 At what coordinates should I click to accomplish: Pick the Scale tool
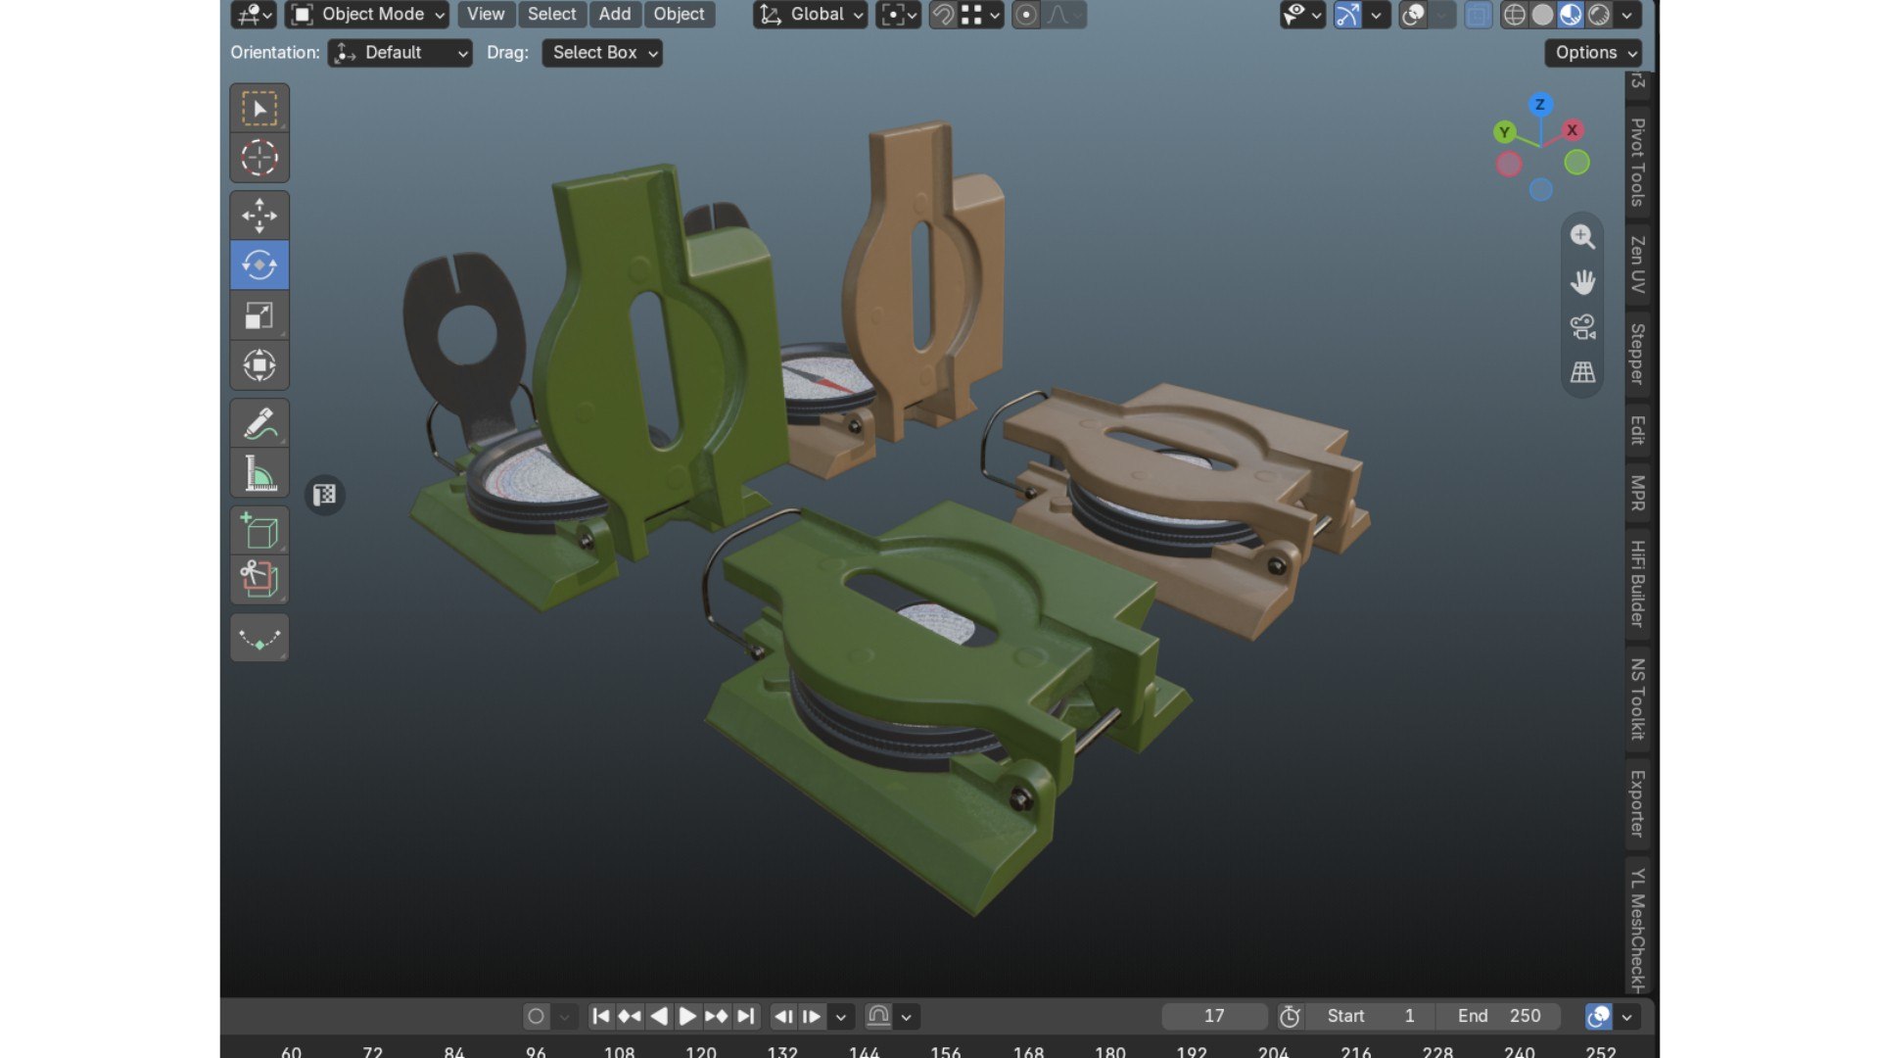(x=259, y=315)
